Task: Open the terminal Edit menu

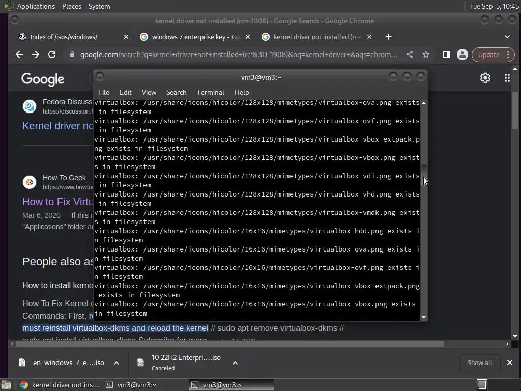Action: pyautogui.click(x=126, y=93)
